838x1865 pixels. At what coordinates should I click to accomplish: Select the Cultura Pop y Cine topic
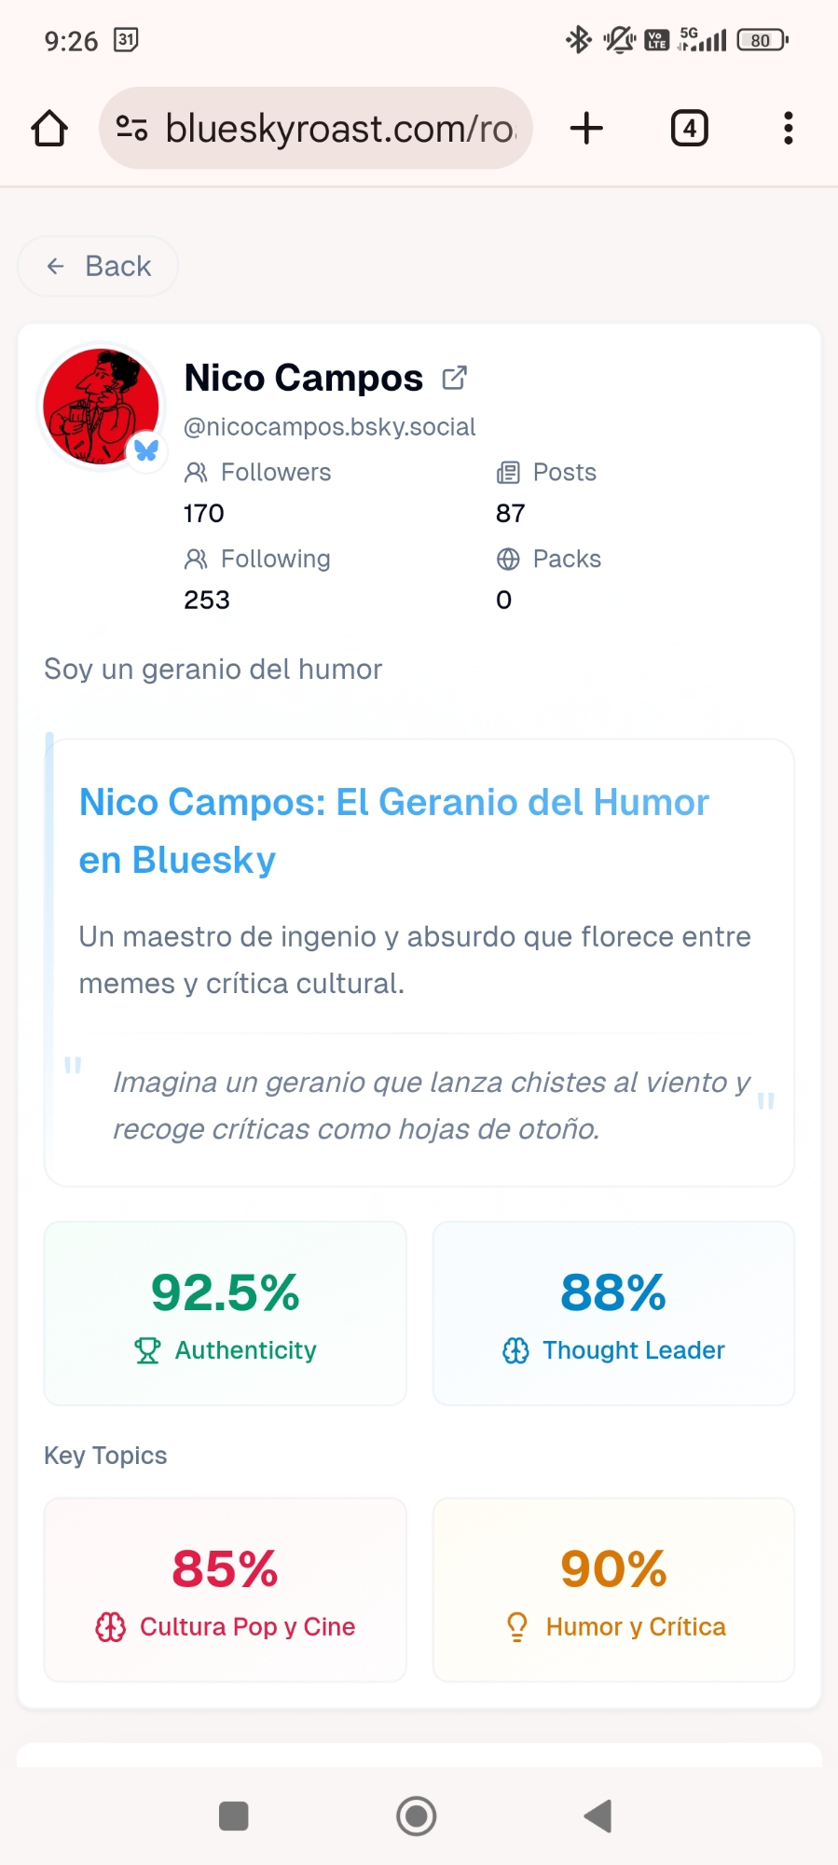pos(226,1589)
